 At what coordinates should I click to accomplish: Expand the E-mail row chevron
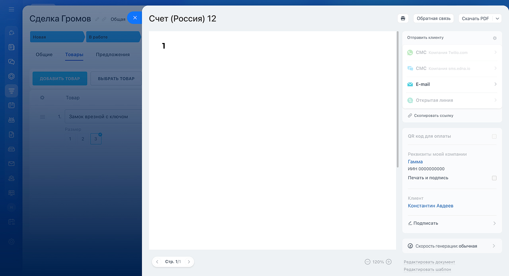[x=495, y=84]
